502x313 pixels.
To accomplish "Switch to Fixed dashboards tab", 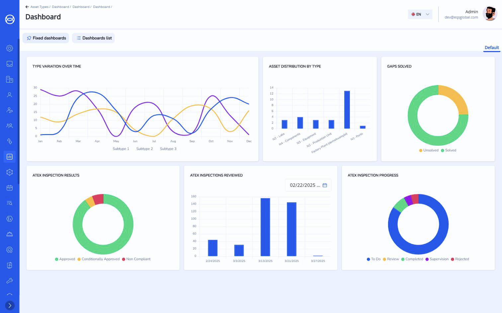I will pyautogui.click(x=46, y=38).
